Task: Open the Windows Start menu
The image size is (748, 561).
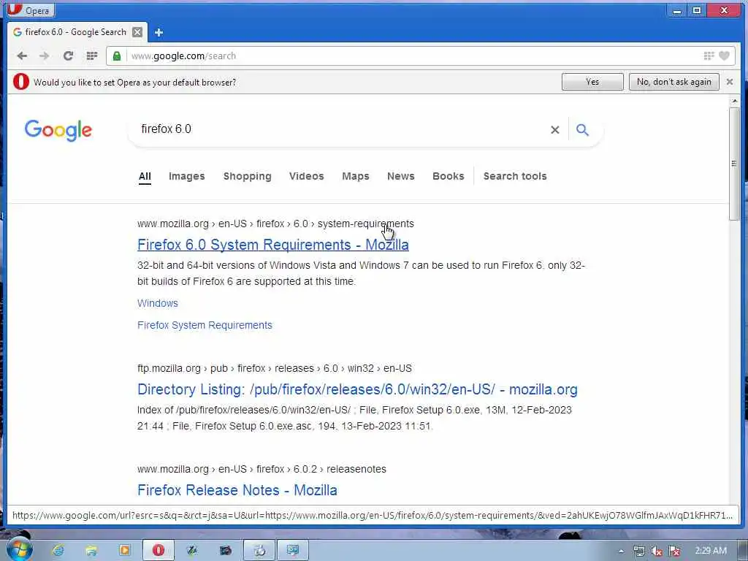Action: click(x=18, y=549)
